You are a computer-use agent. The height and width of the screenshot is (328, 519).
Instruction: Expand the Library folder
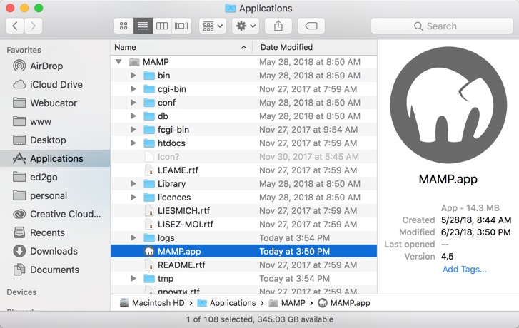pos(133,183)
